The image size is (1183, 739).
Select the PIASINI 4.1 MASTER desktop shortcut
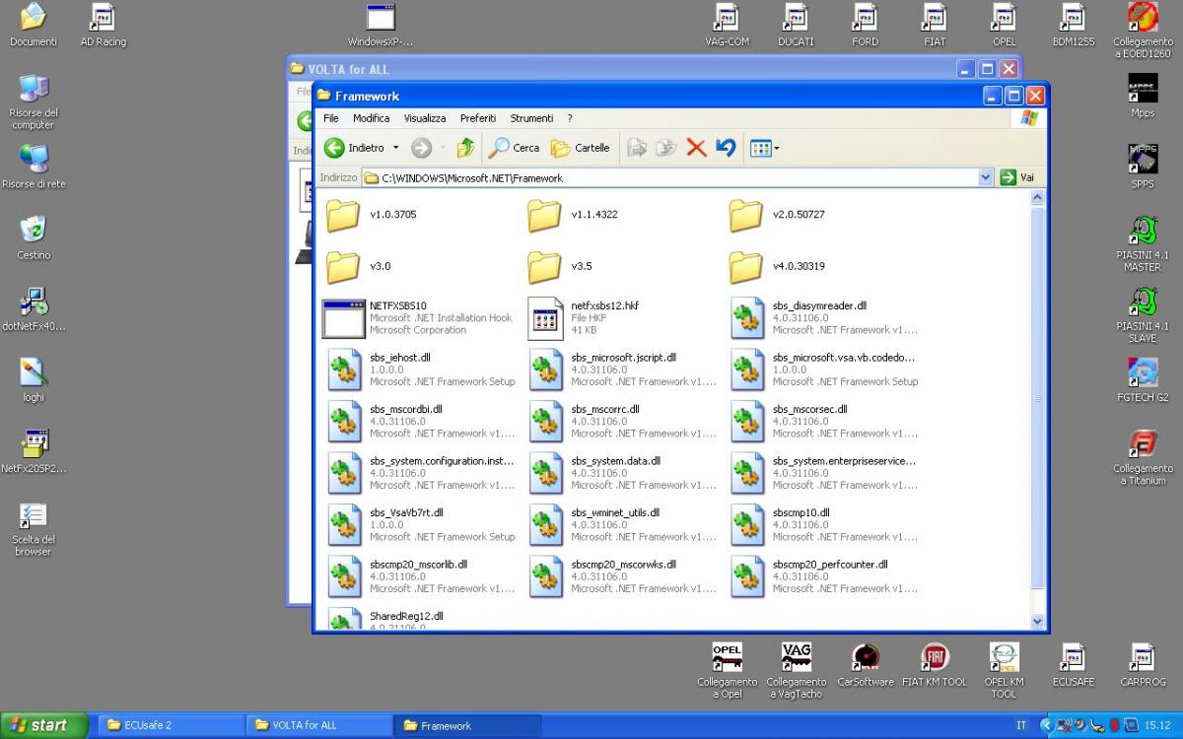(1143, 243)
